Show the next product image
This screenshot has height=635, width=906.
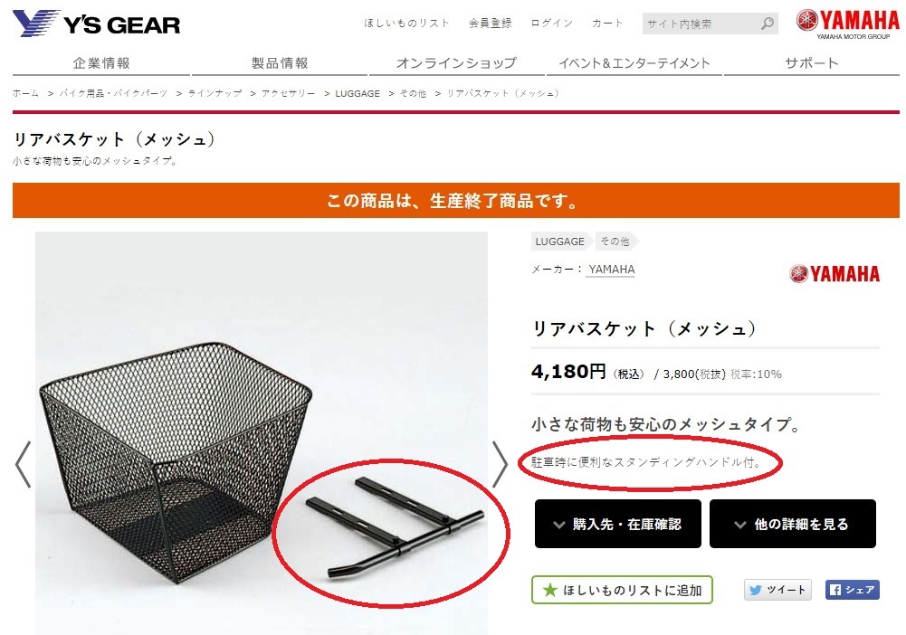pos(500,464)
